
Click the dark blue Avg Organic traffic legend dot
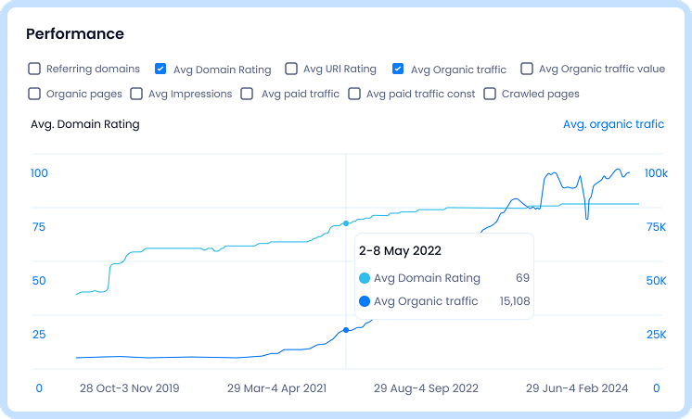pos(365,301)
